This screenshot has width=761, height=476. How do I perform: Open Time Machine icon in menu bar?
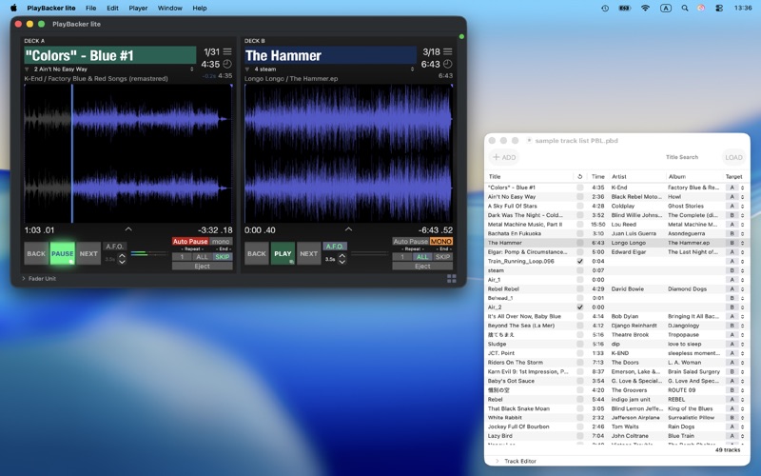pos(605,9)
